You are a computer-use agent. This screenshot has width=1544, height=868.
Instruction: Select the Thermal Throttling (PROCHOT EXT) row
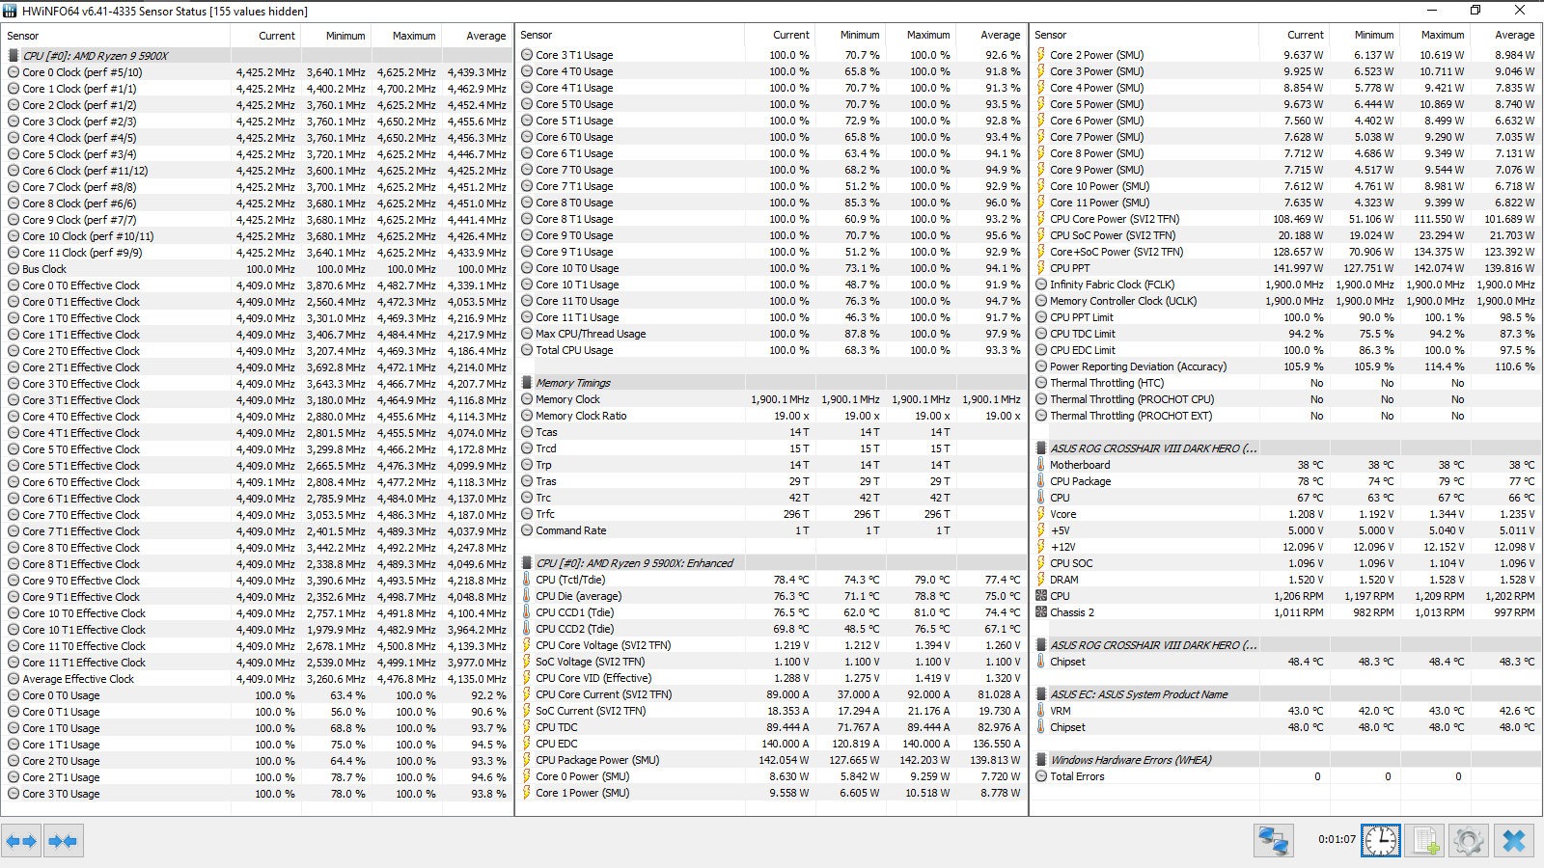coord(1285,416)
